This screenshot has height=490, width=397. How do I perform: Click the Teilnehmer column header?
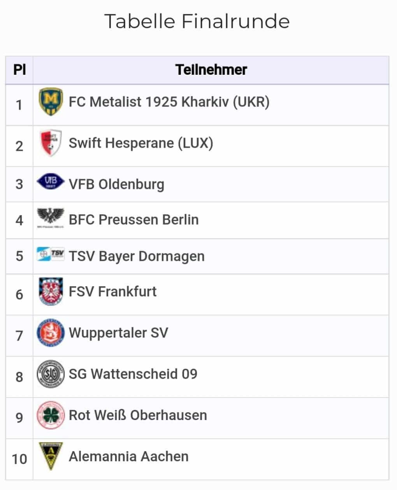(211, 70)
